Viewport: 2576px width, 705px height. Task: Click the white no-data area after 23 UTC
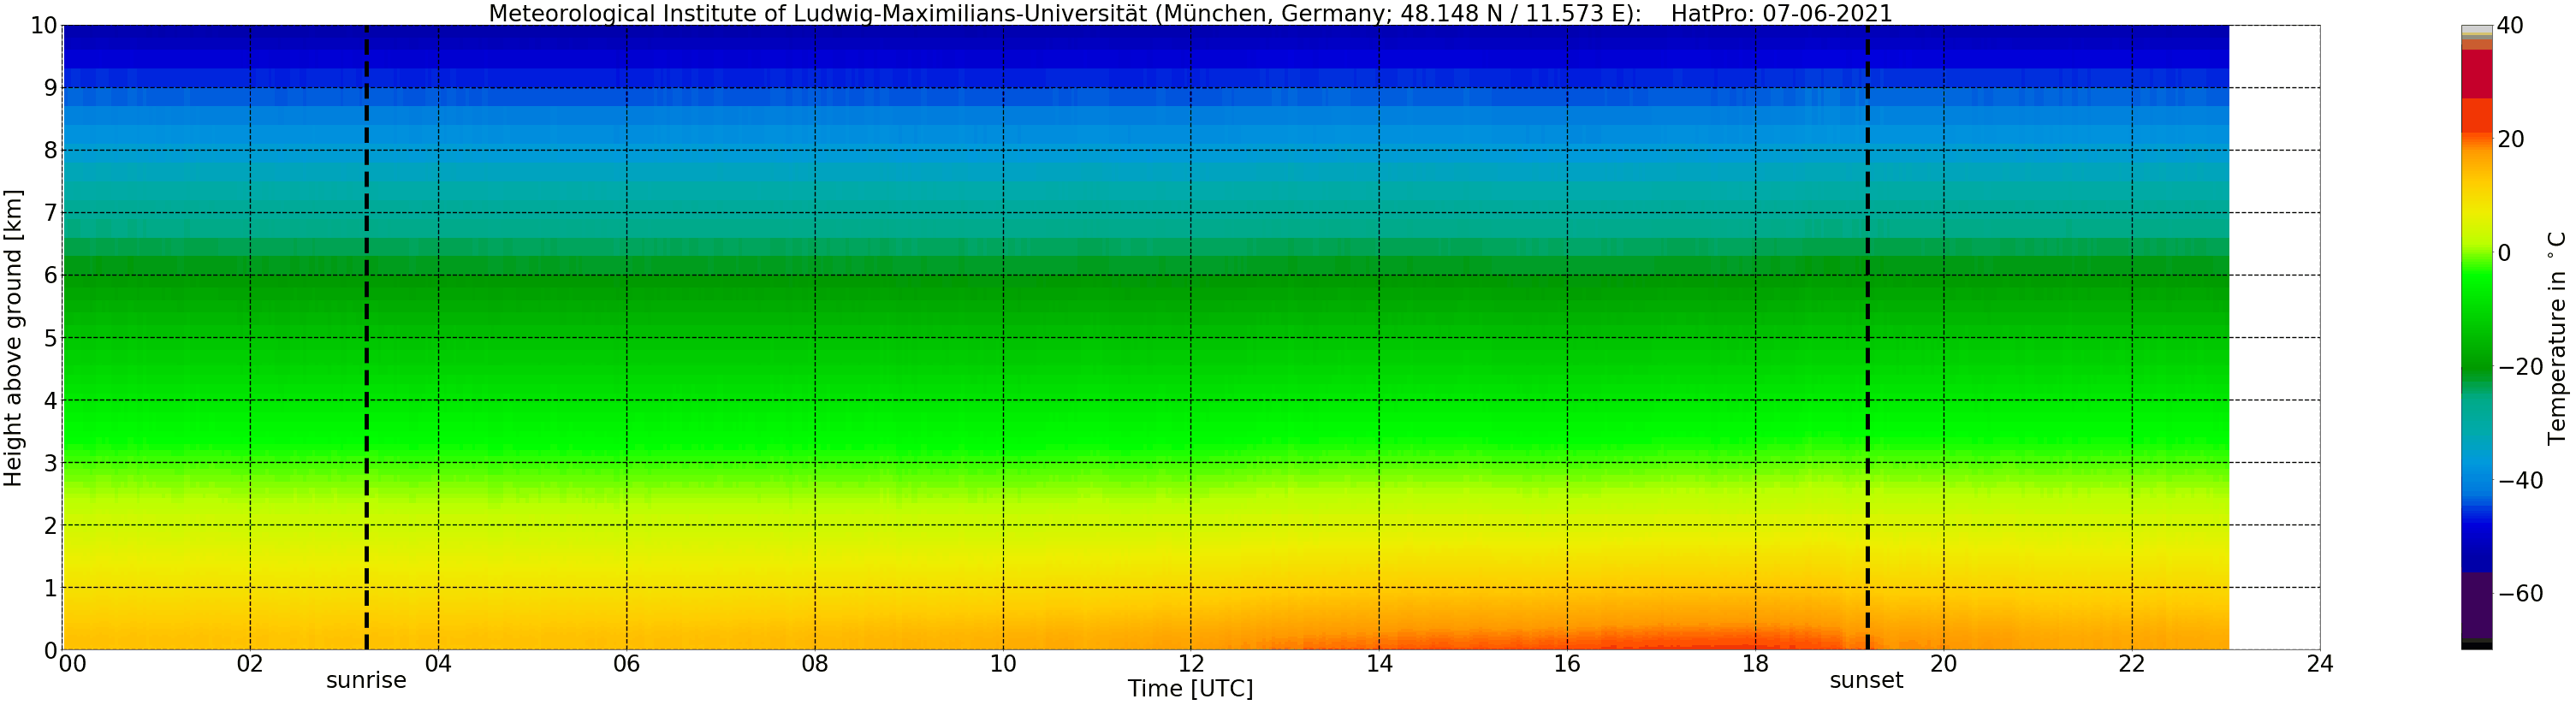pos(2274,338)
